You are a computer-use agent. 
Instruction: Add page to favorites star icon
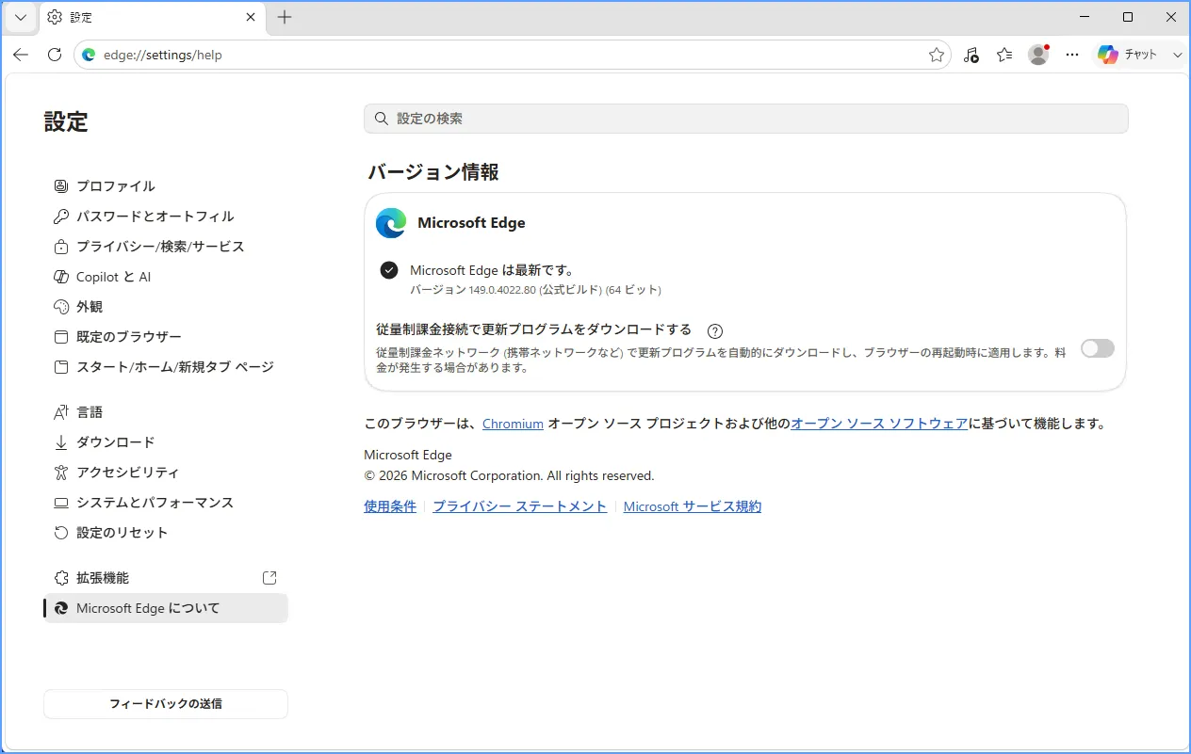[937, 55]
